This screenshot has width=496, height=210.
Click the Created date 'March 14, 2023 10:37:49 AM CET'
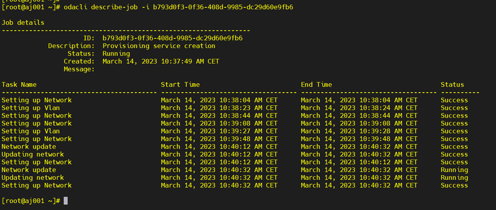pyautogui.click(x=161, y=61)
